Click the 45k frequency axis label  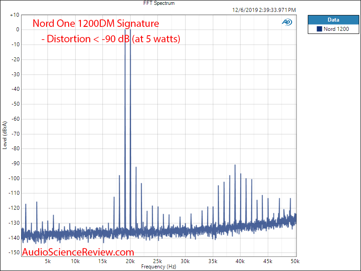(x=268, y=261)
